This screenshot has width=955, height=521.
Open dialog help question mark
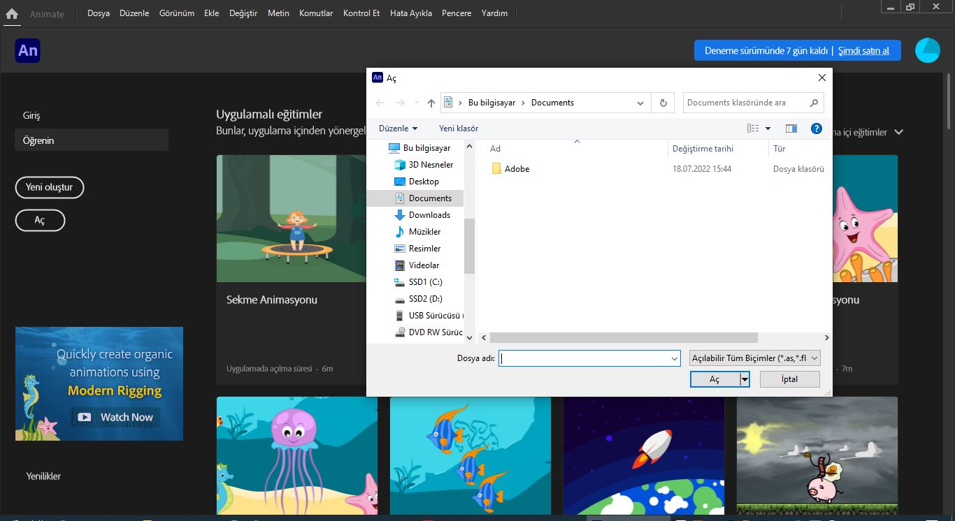[x=816, y=129]
